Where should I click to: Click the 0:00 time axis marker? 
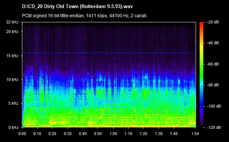22,134
